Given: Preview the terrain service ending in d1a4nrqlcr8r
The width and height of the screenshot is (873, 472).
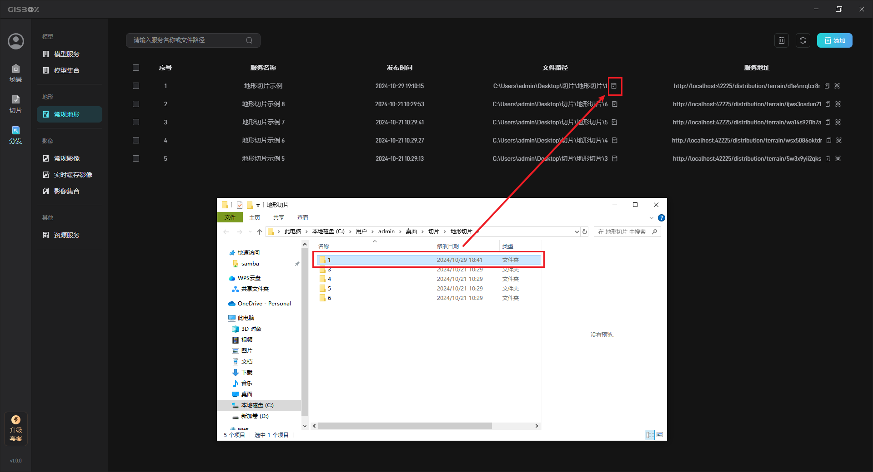Looking at the screenshot, I should coord(837,86).
